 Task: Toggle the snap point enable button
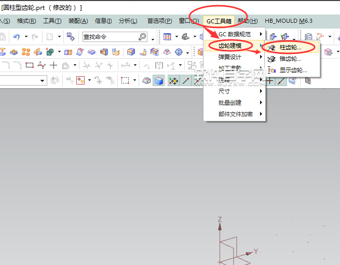coord(174,81)
